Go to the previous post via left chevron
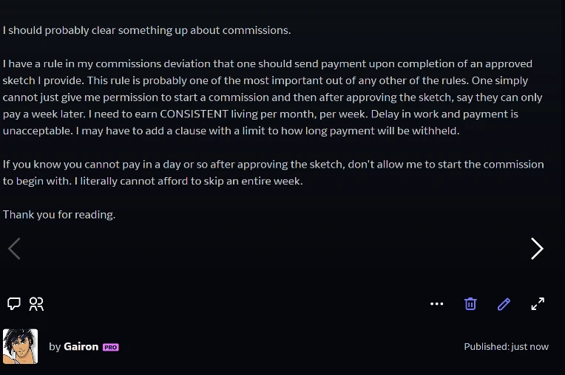The width and height of the screenshot is (565, 375). click(x=14, y=249)
